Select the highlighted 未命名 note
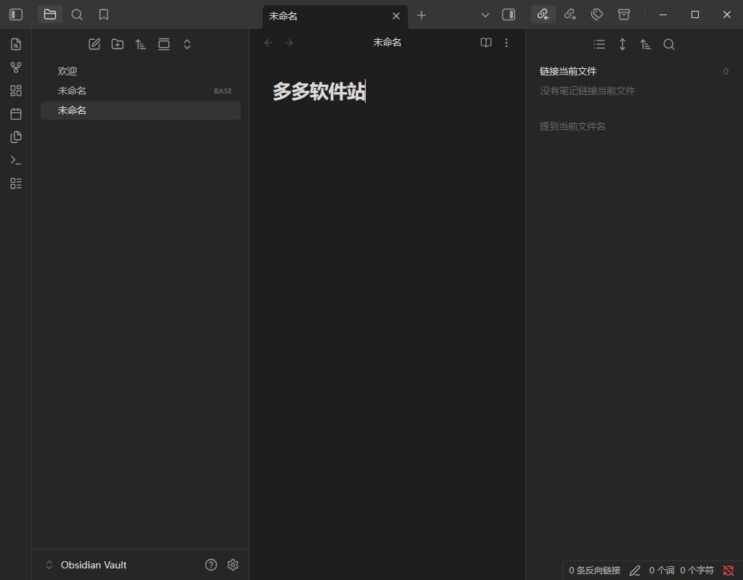This screenshot has width=743, height=580. [141, 110]
